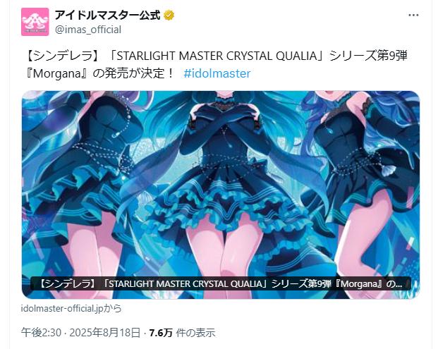Click the STARLIGHT MASTER CRYSTAL QUALIA tweet text
Viewport: 438px width, 349px height.
[217, 56]
